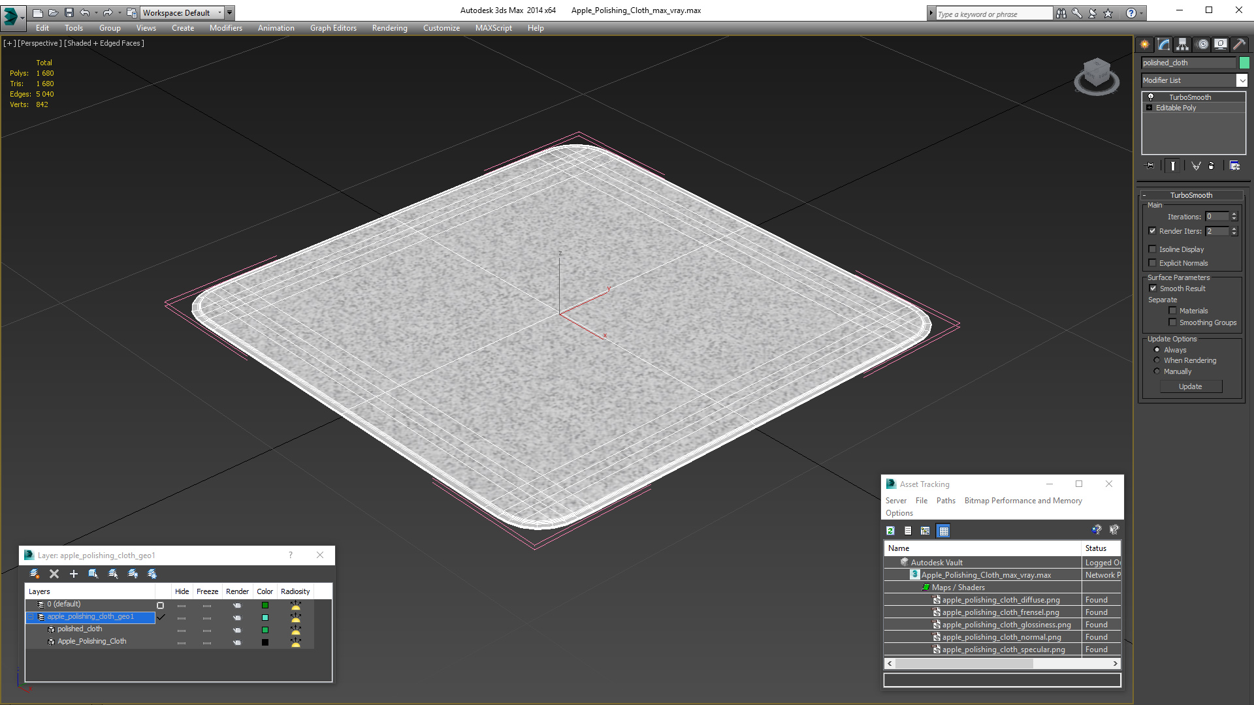Screen dimensions: 1254x705
Task: Uncheck Smooth Result checkbox
Action: 1153,289
